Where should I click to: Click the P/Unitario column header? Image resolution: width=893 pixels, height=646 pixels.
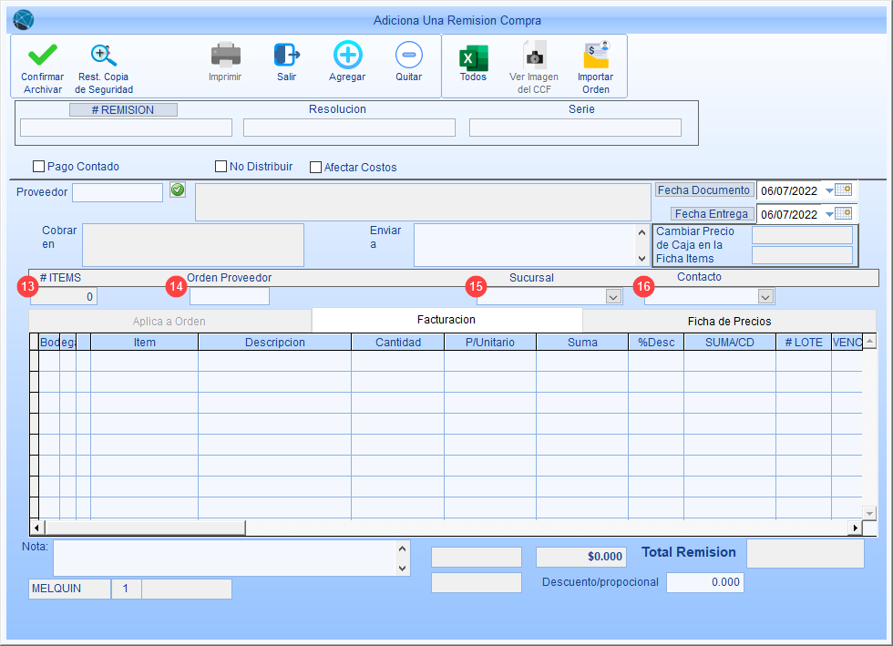490,343
